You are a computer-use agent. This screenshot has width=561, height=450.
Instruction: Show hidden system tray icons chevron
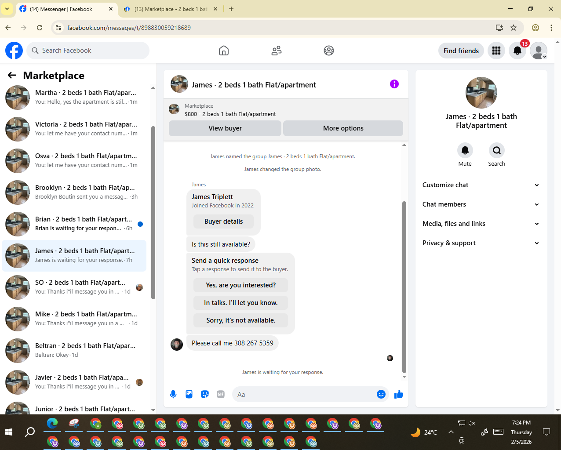(451, 432)
